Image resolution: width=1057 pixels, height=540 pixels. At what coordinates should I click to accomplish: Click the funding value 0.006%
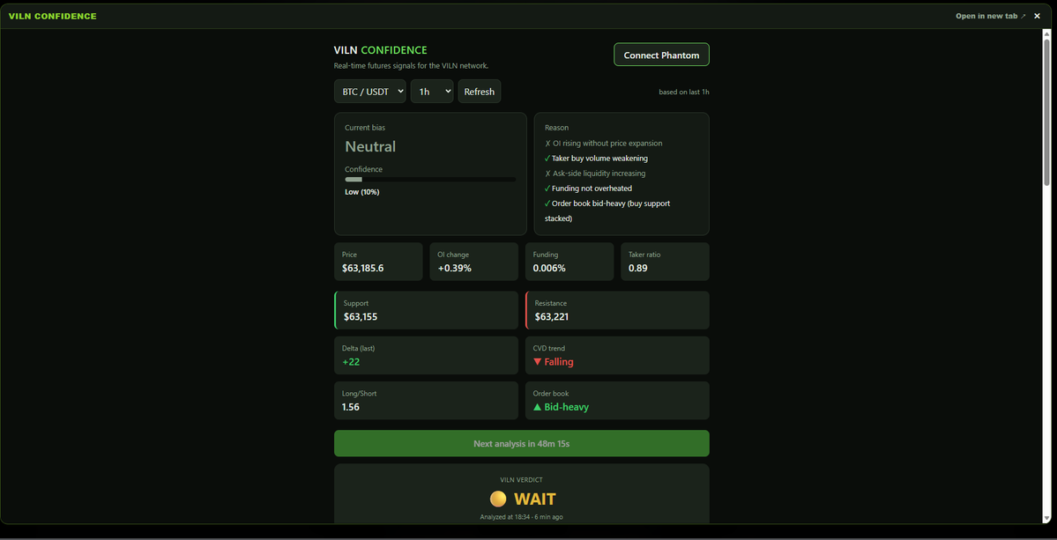pyautogui.click(x=549, y=268)
